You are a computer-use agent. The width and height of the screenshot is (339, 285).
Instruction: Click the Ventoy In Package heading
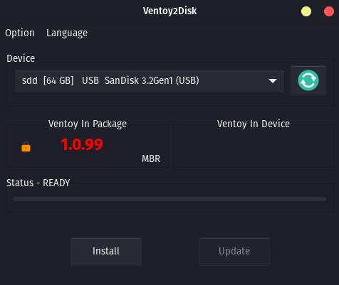pyautogui.click(x=88, y=124)
